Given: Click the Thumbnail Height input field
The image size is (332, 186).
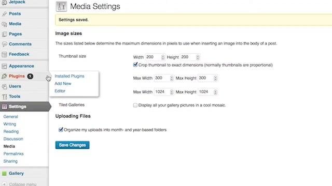Looking at the screenshot, I should 190,57.
